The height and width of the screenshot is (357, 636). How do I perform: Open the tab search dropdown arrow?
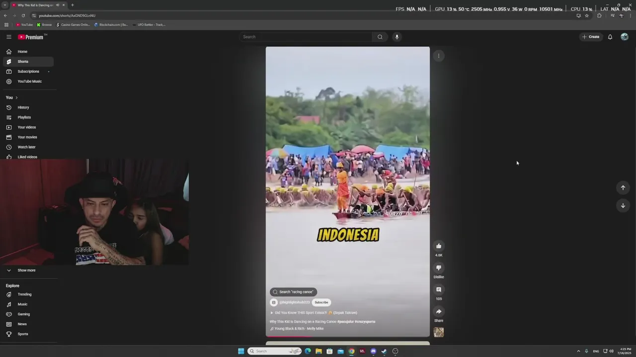coord(5,5)
